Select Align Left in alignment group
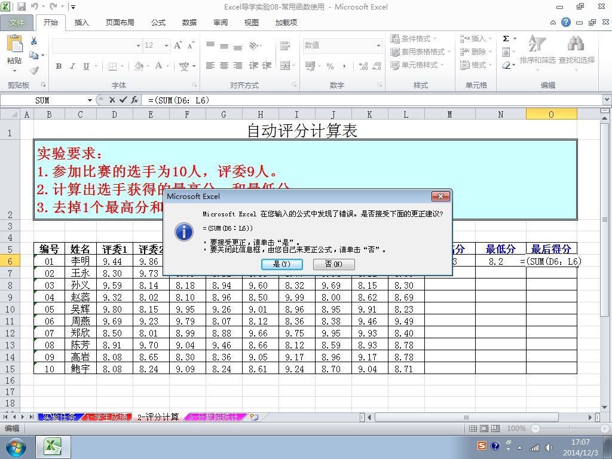 pyautogui.click(x=210, y=66)
